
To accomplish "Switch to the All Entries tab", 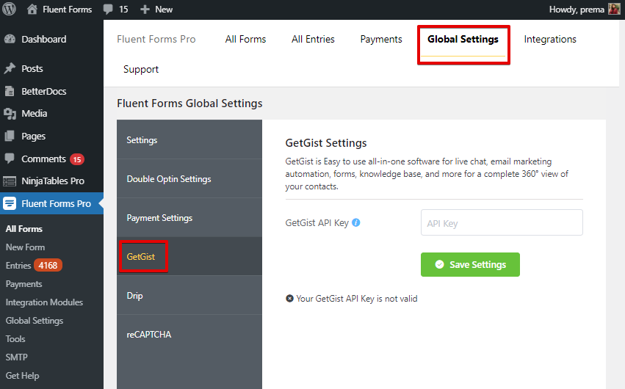I will tap(313, 39).
